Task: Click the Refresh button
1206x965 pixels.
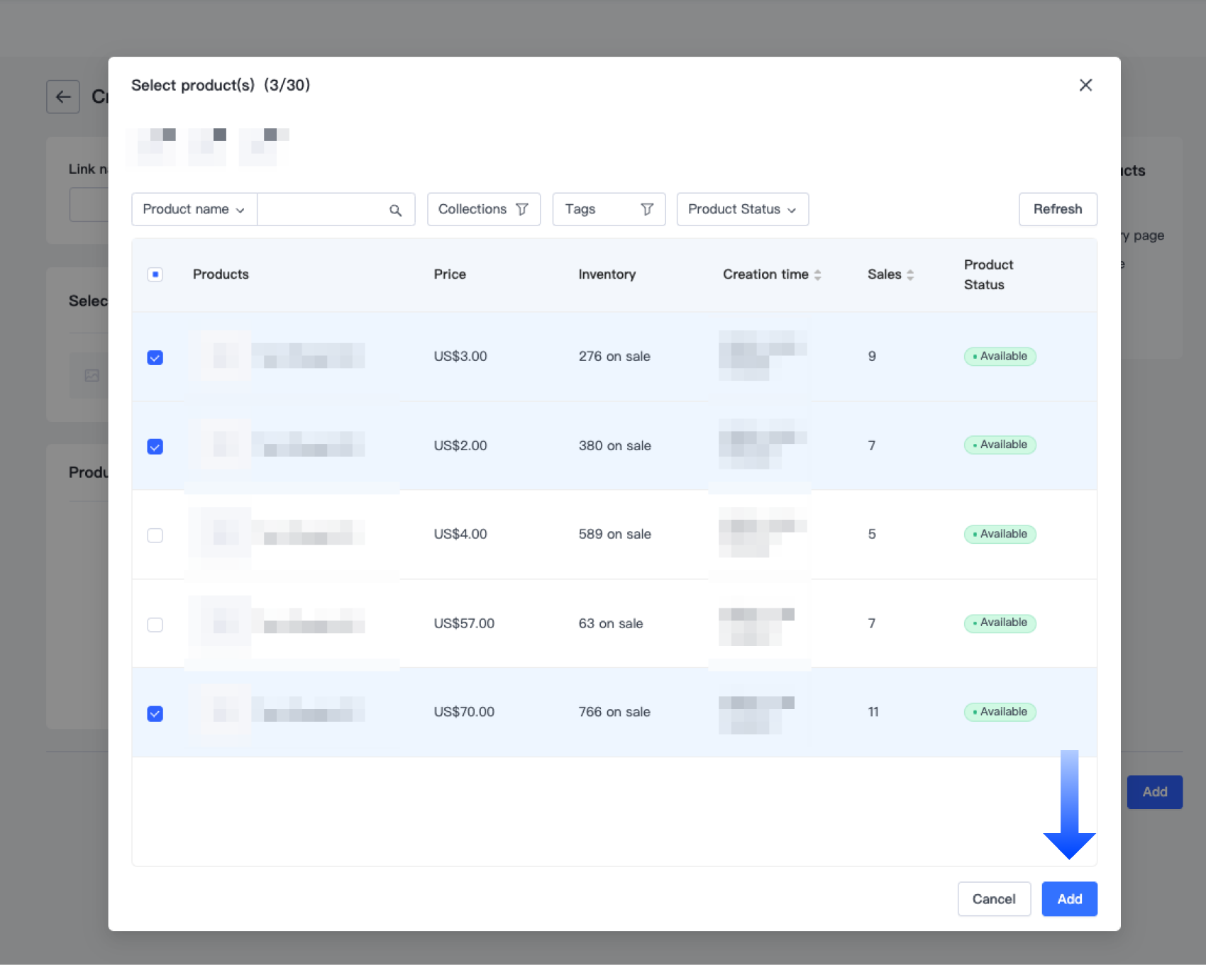Action: 1057,209
